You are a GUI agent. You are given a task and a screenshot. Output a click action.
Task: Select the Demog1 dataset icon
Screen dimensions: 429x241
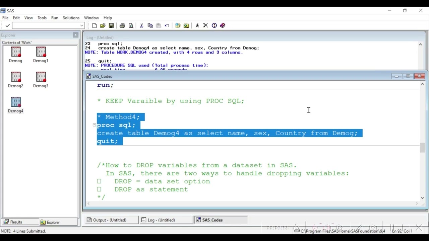(x=41, y=55)
